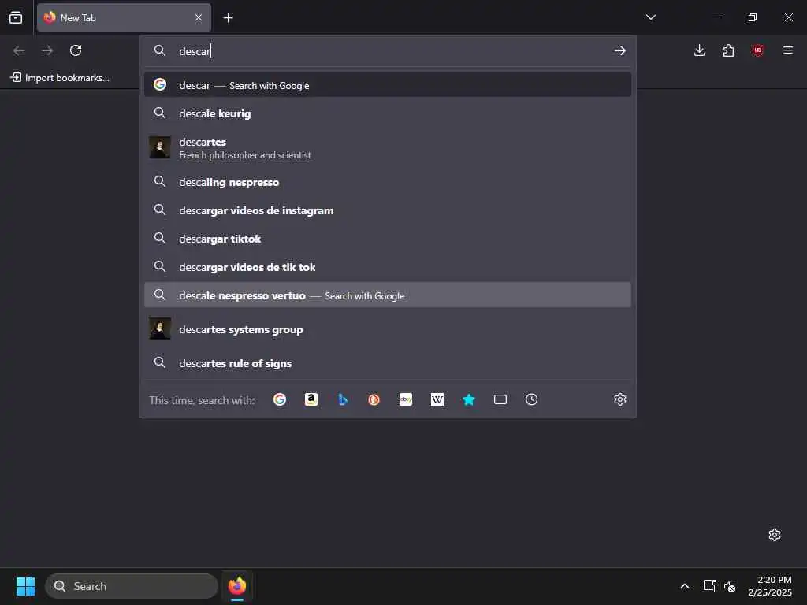Search this time with DuckDuckGo
The width and height of the screenshot is (807, 605).
click(x=374, y=399)
